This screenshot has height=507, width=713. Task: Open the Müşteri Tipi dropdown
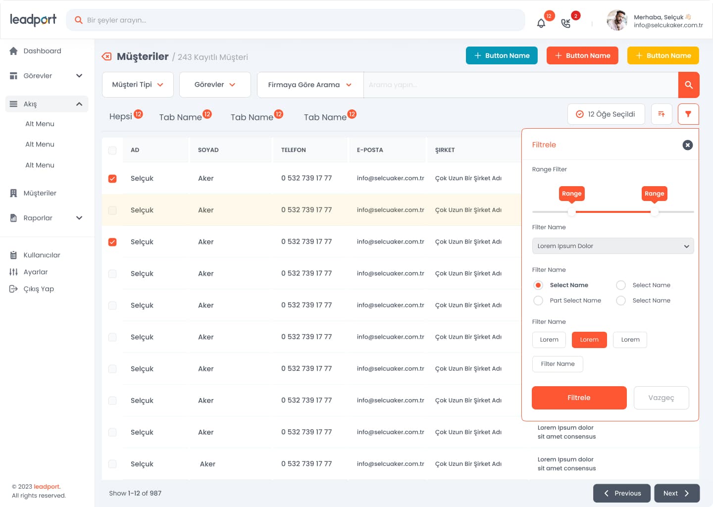[138, 85]
